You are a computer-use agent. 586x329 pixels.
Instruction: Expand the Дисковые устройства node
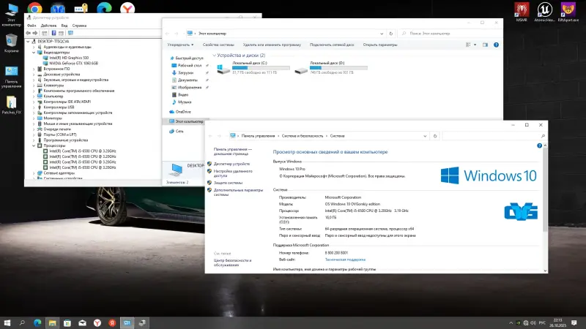[34, 75]
